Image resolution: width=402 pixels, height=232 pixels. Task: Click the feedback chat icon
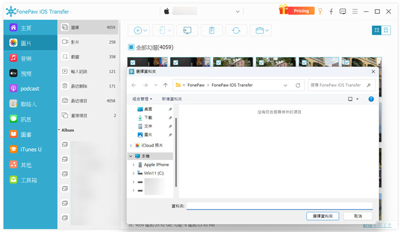pyautogui.click(x=343, y=11)
